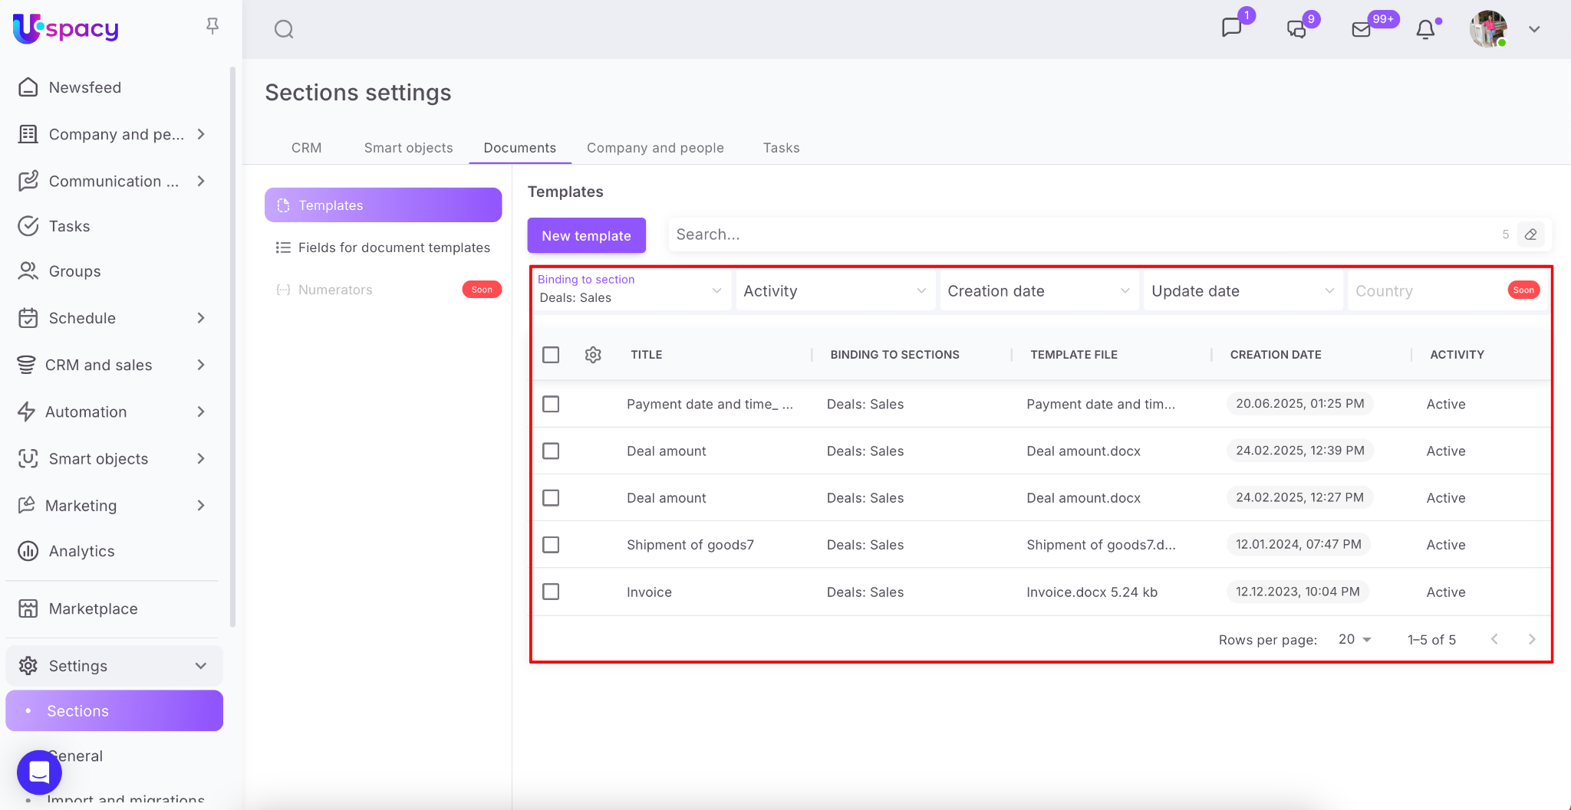This screenshot has width=1571, height=810.
Task: Open Fields for document templates
Action: click(x=394, y=248)
